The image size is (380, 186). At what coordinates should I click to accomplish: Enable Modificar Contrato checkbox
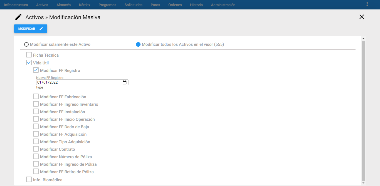36,149
